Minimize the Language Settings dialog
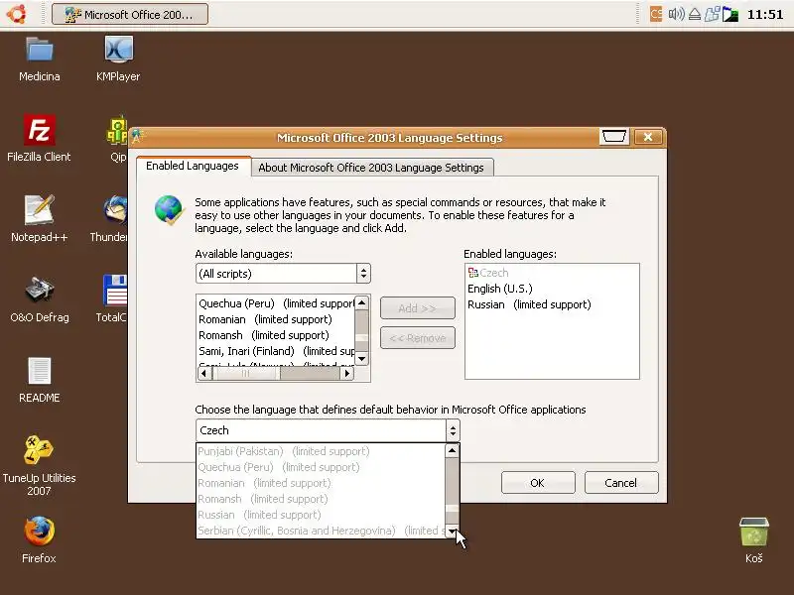The height and width of the screenshot is (595, 794). point(613,137)
